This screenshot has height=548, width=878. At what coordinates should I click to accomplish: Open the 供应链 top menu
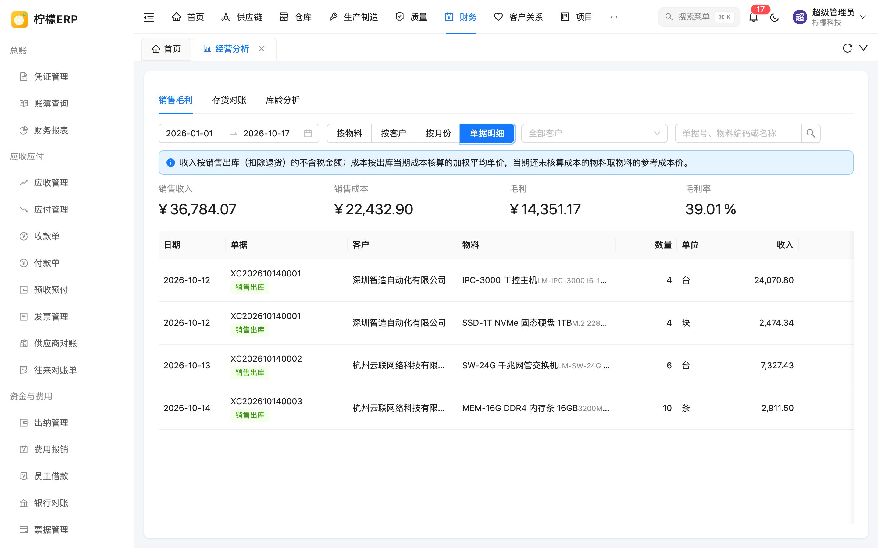pyautogui.click(x=242, y=17)
